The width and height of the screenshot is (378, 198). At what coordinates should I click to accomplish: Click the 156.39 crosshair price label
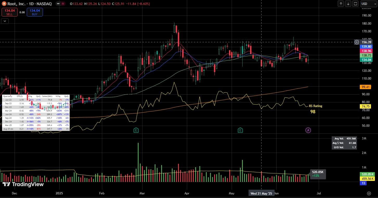(x=366, y=42)
